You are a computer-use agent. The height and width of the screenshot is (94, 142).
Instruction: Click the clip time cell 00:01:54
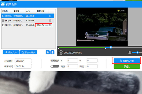click(42, 25)
